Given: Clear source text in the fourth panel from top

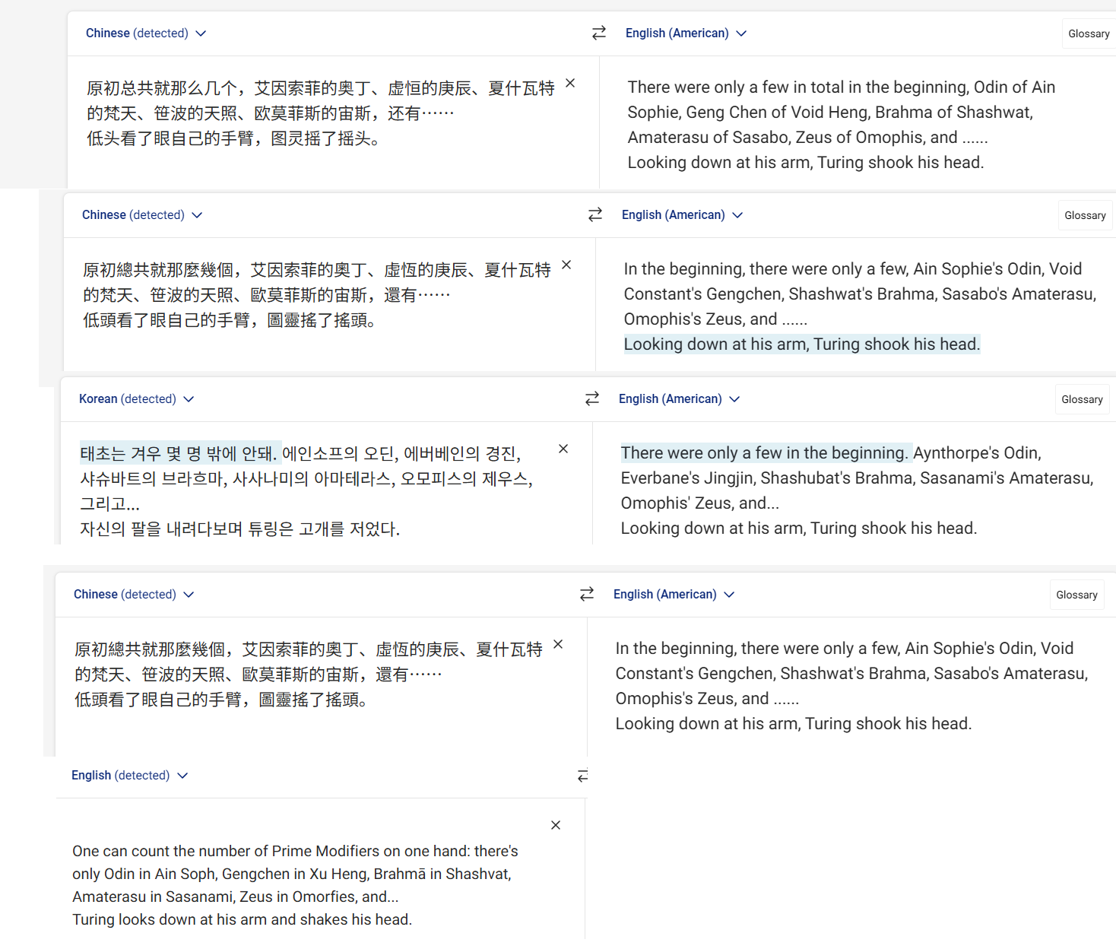Looking at the screenshot, I should point(558,644).
